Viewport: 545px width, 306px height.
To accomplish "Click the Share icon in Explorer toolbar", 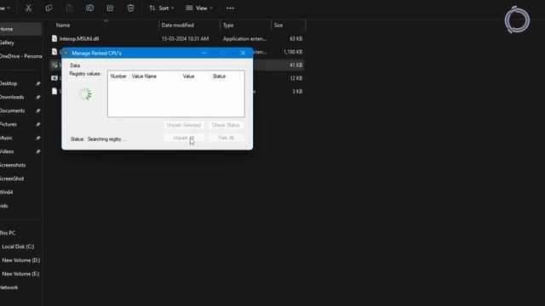I will (110, 8).
